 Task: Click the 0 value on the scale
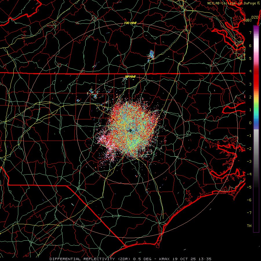click(x=250, y=123)
